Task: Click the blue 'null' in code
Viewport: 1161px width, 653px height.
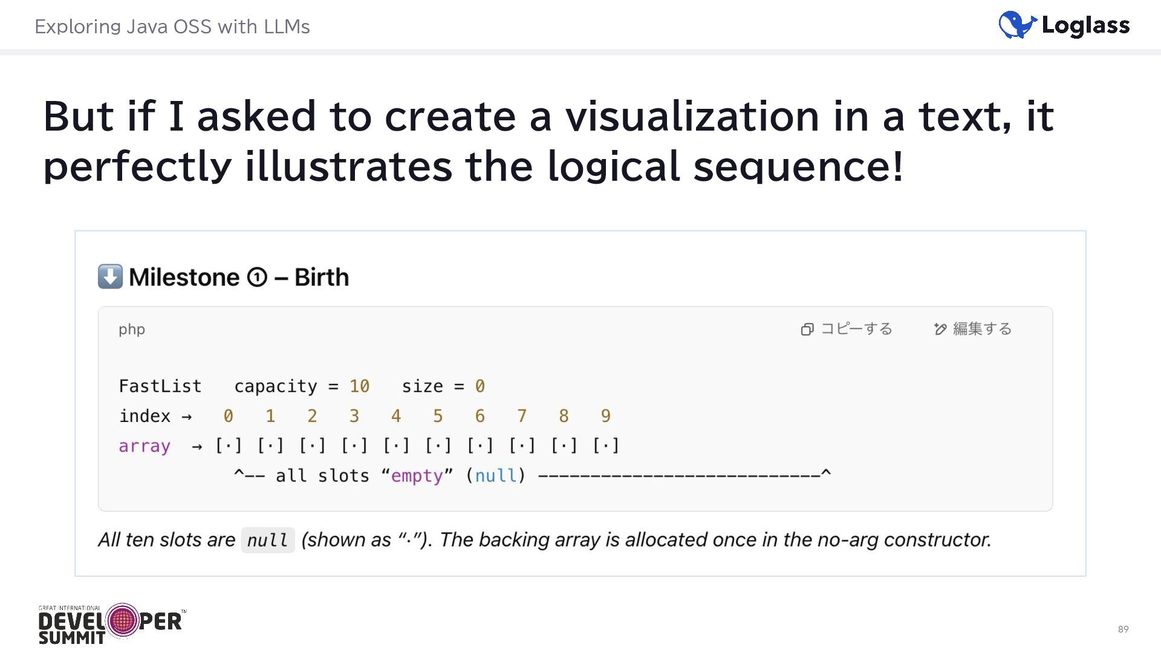Action: pyautogui.click(x=496, y=476)
